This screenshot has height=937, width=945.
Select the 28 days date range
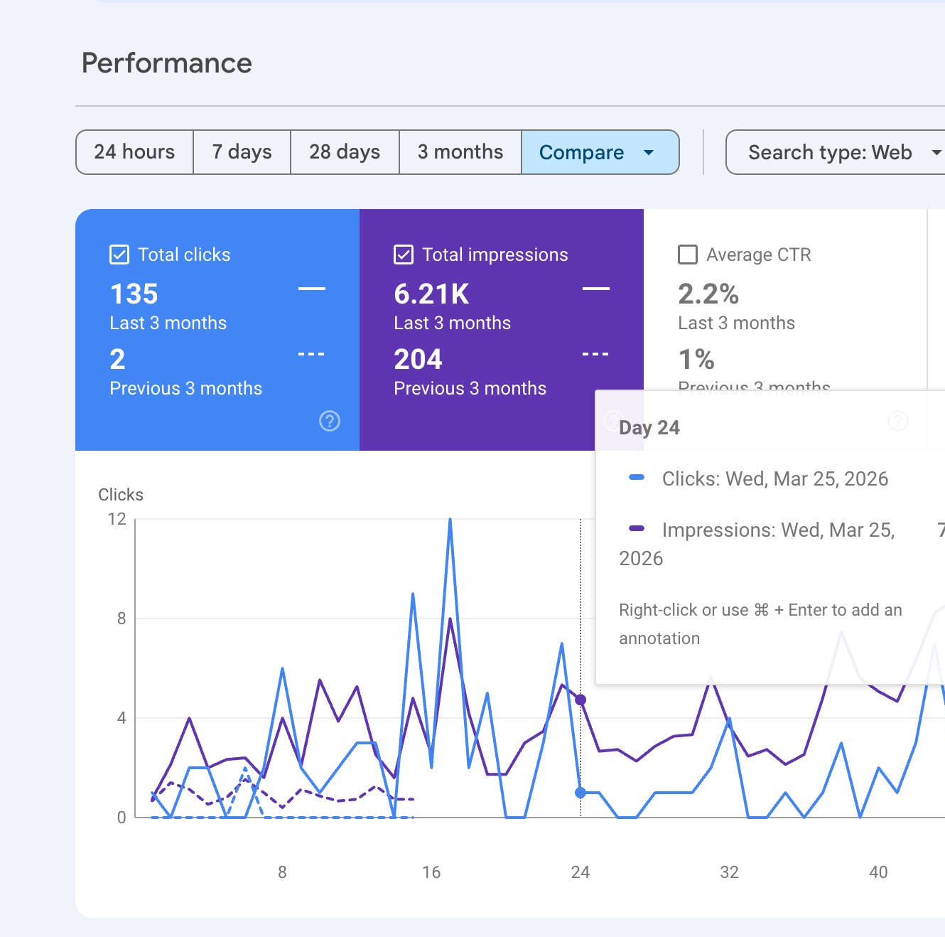[345, 152]
